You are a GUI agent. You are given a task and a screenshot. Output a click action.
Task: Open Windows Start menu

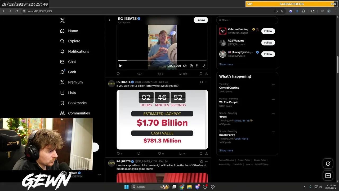(126, 187)
